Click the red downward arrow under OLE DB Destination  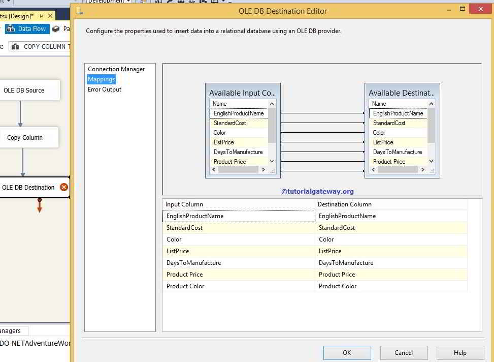point(40,204)
